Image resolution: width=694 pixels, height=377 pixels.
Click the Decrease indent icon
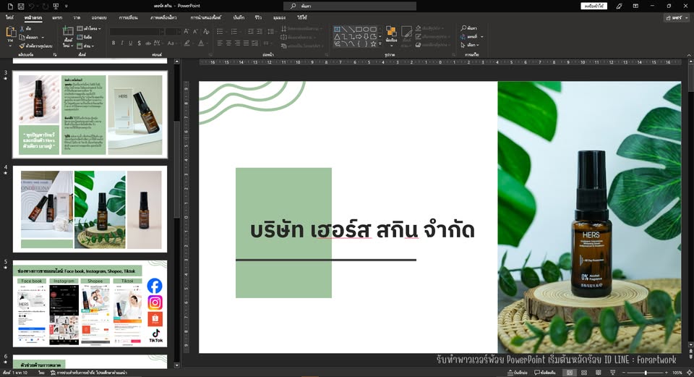(x=251, y=31)
